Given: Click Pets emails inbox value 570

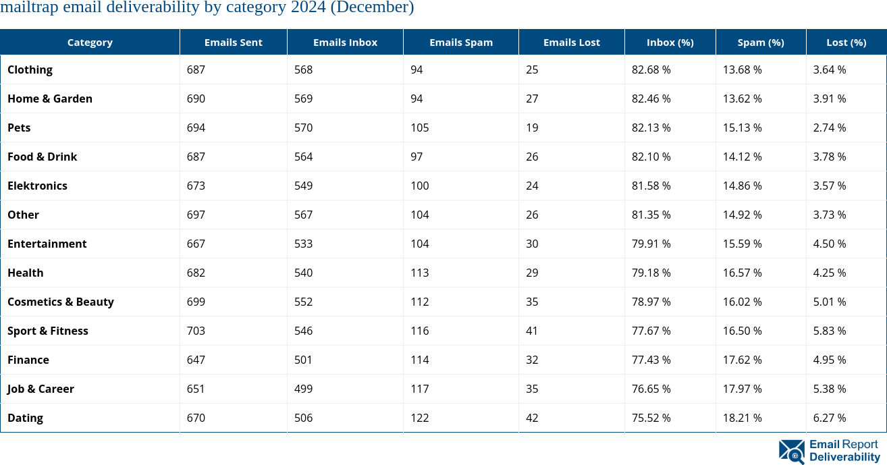Looking at the screenshot, I should pyautogui.click(x=304, y=128).
